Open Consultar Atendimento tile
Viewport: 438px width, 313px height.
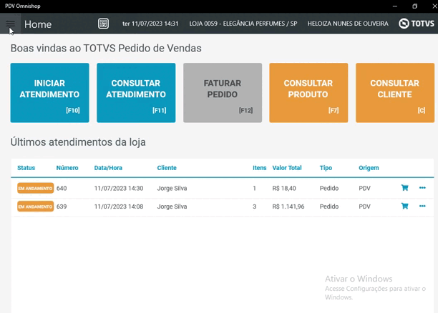click(x=136, y=93)
